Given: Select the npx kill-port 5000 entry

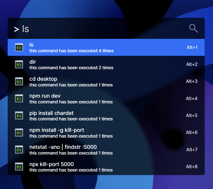Looking at the screenshot, I should click(106, 167).
